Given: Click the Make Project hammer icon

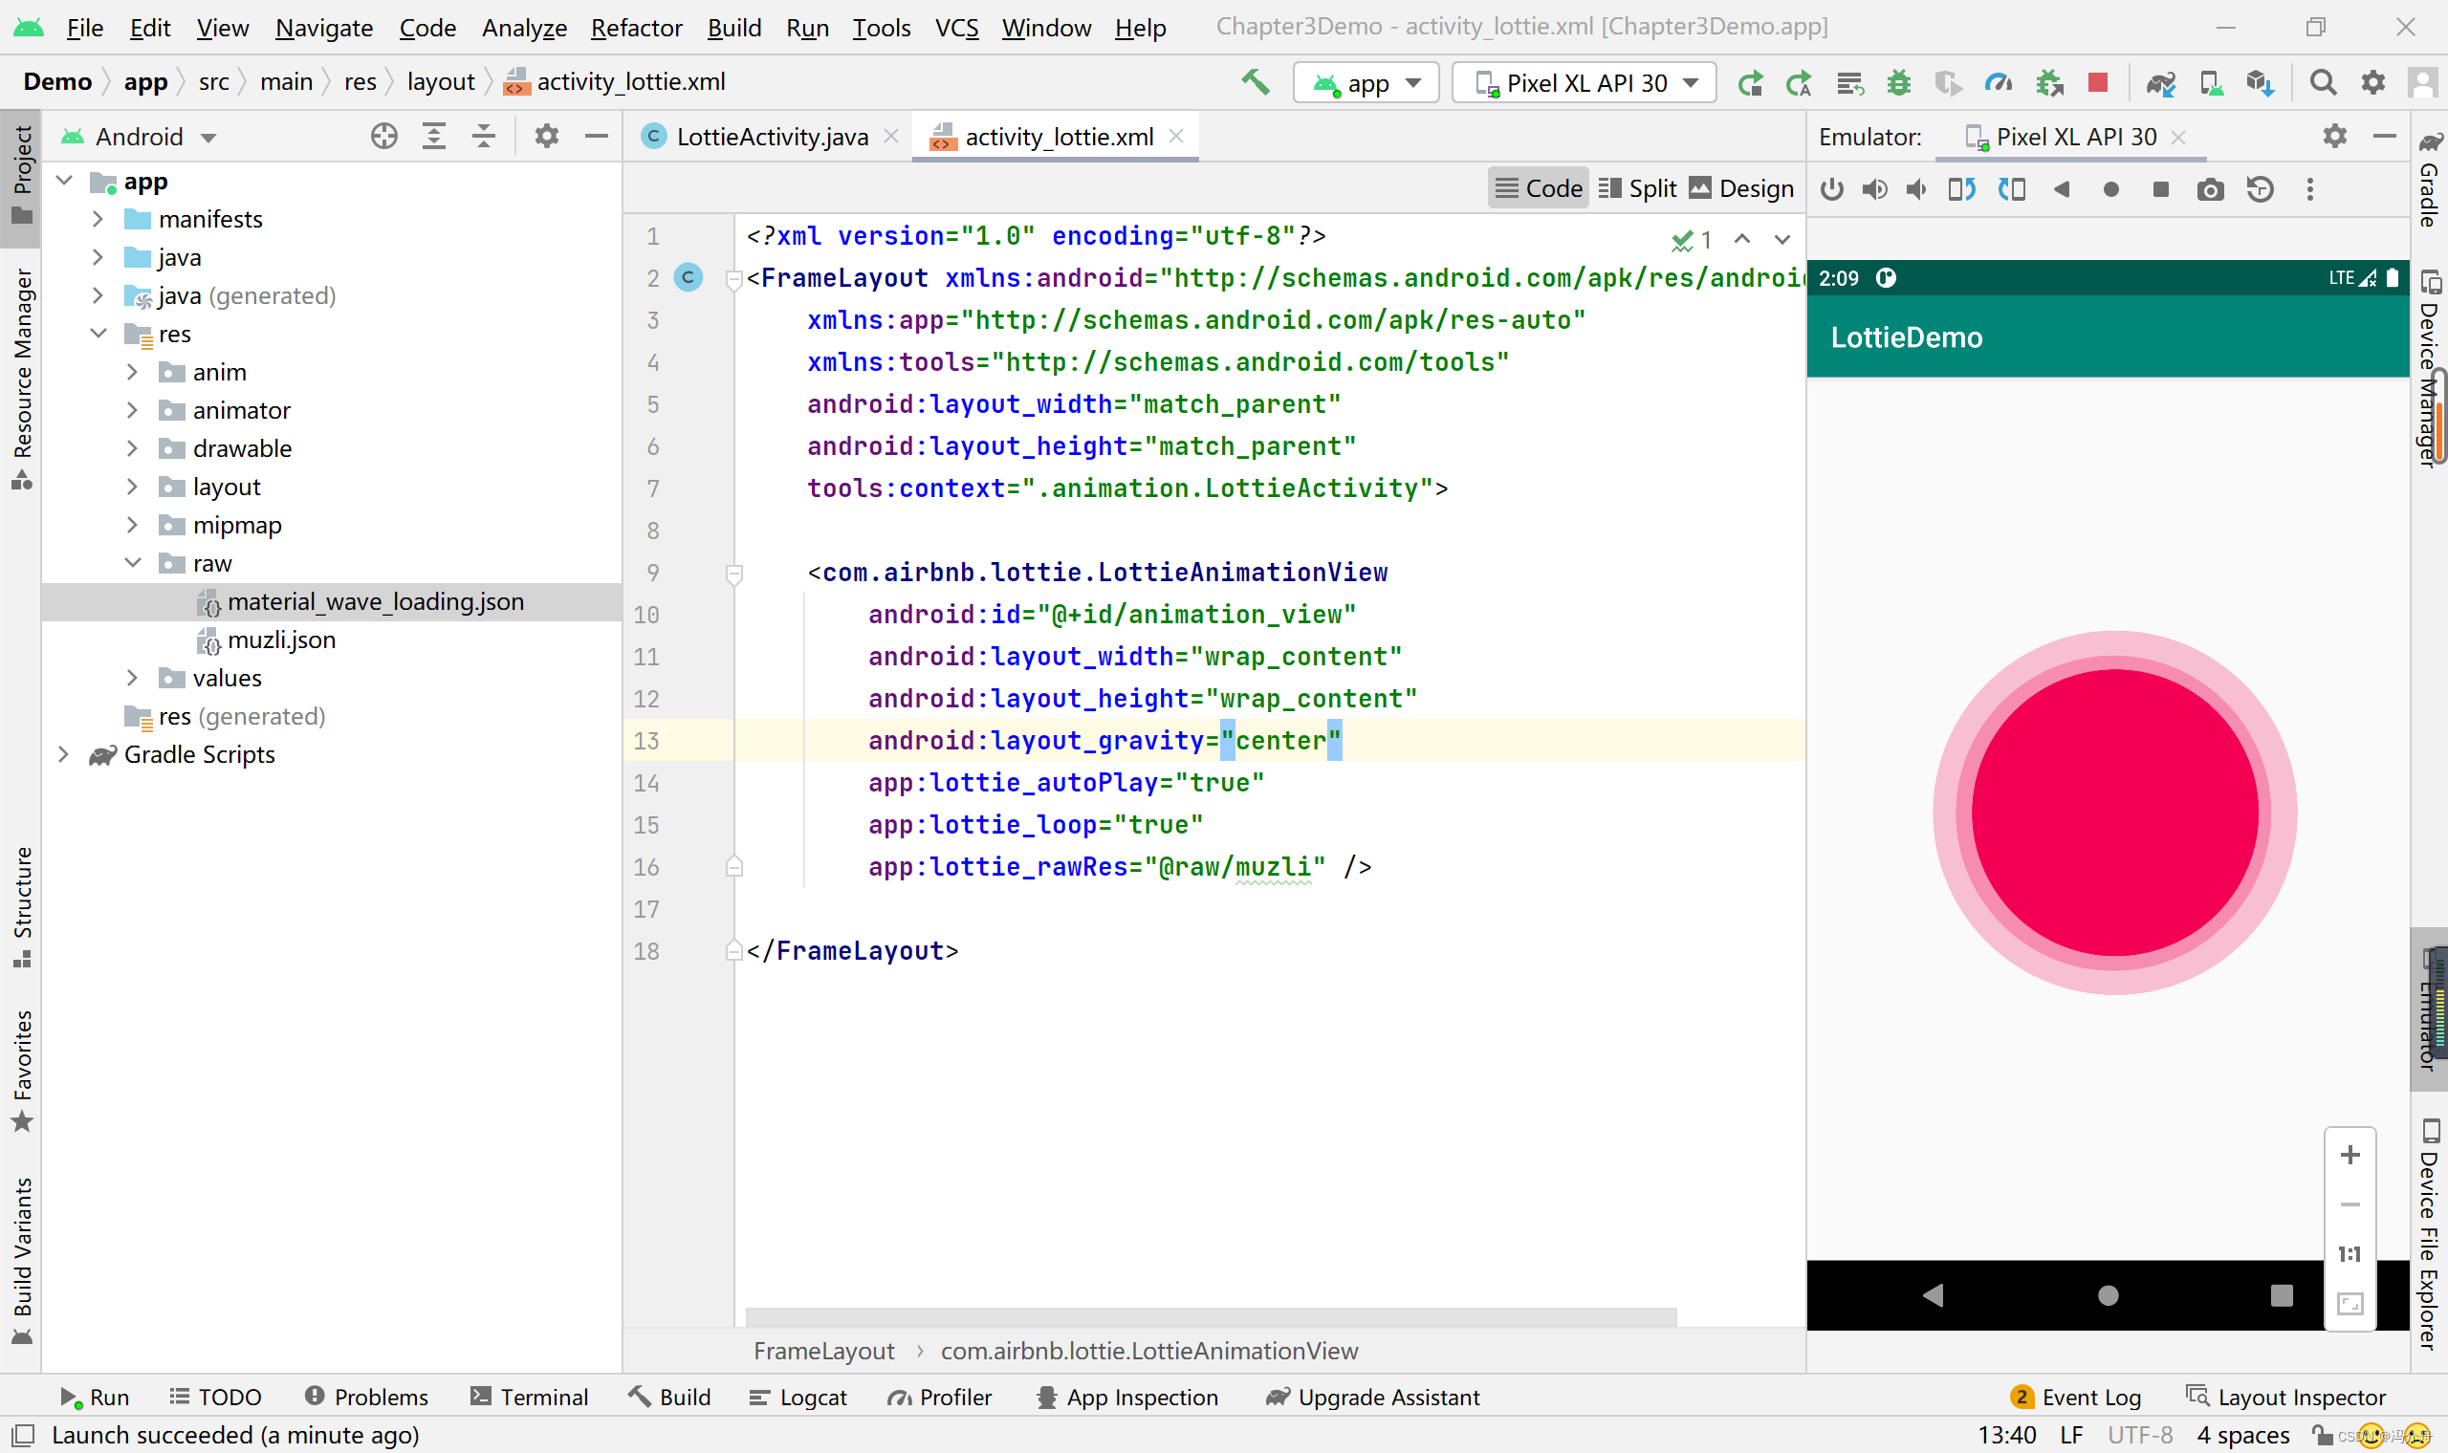Looking at the screenshot, I should [1255, 83].
